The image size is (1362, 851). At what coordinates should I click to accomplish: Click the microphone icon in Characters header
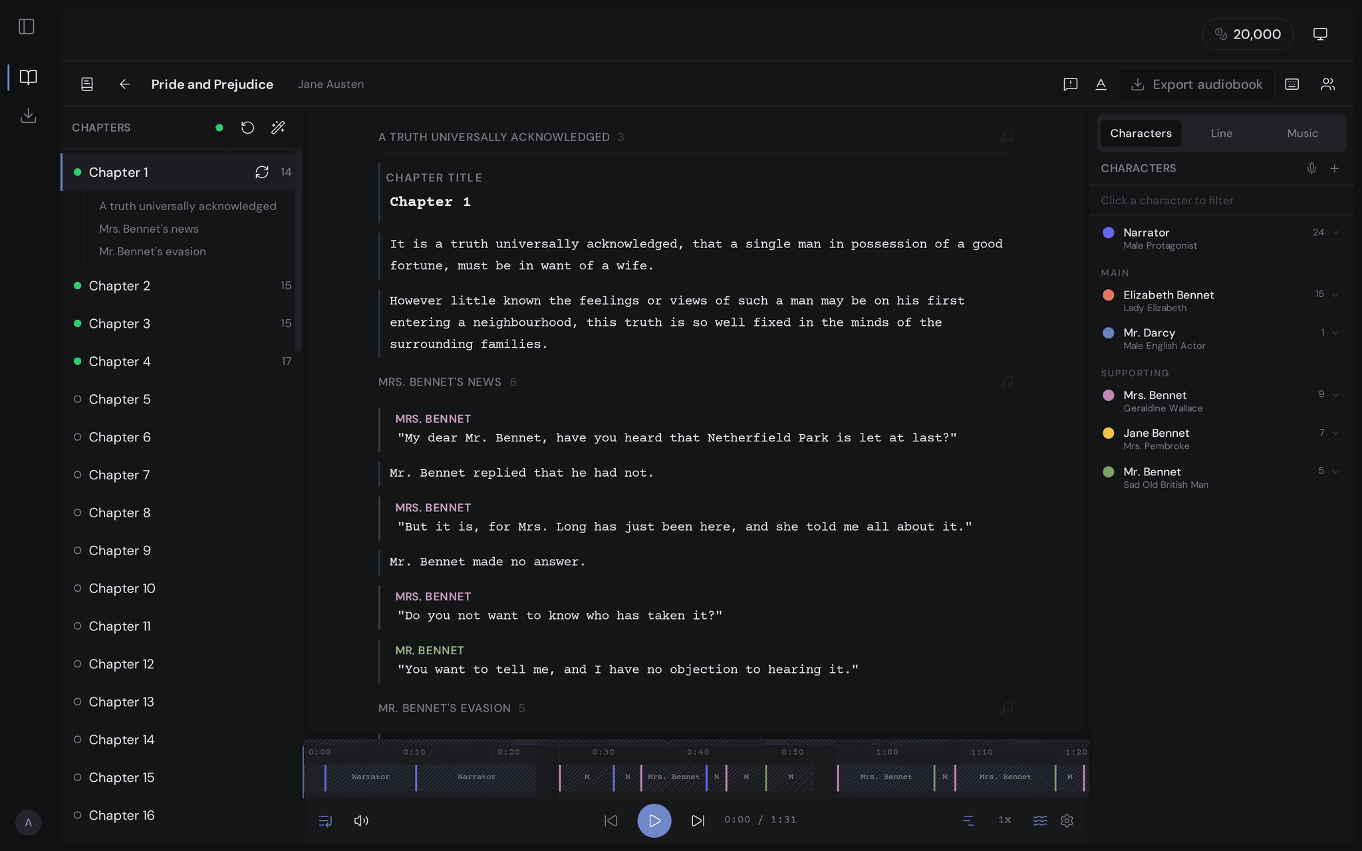tap(1311, 168)
